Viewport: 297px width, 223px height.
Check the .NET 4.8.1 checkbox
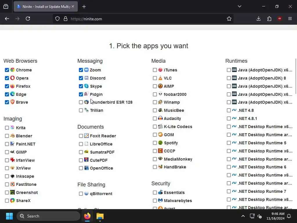click(229, 118)
